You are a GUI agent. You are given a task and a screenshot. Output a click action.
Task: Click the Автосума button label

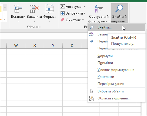(x=73, y=7)
